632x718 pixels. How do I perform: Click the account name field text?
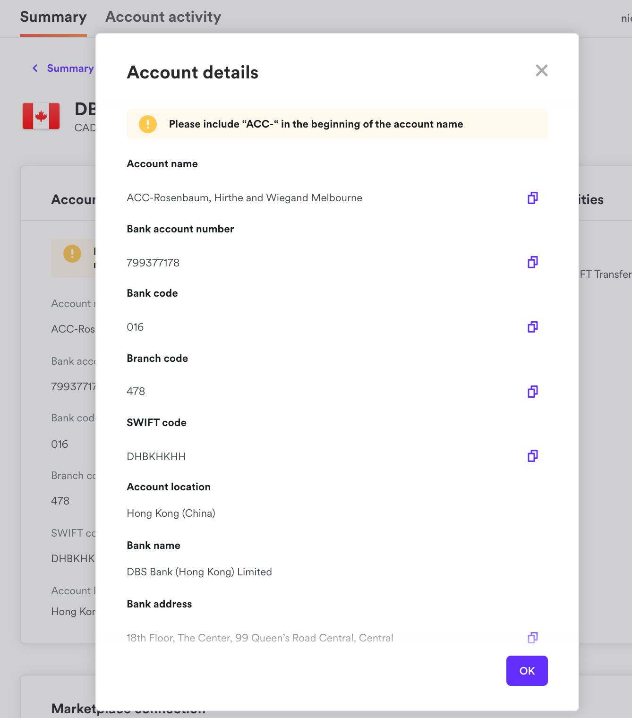click(244, 198)
